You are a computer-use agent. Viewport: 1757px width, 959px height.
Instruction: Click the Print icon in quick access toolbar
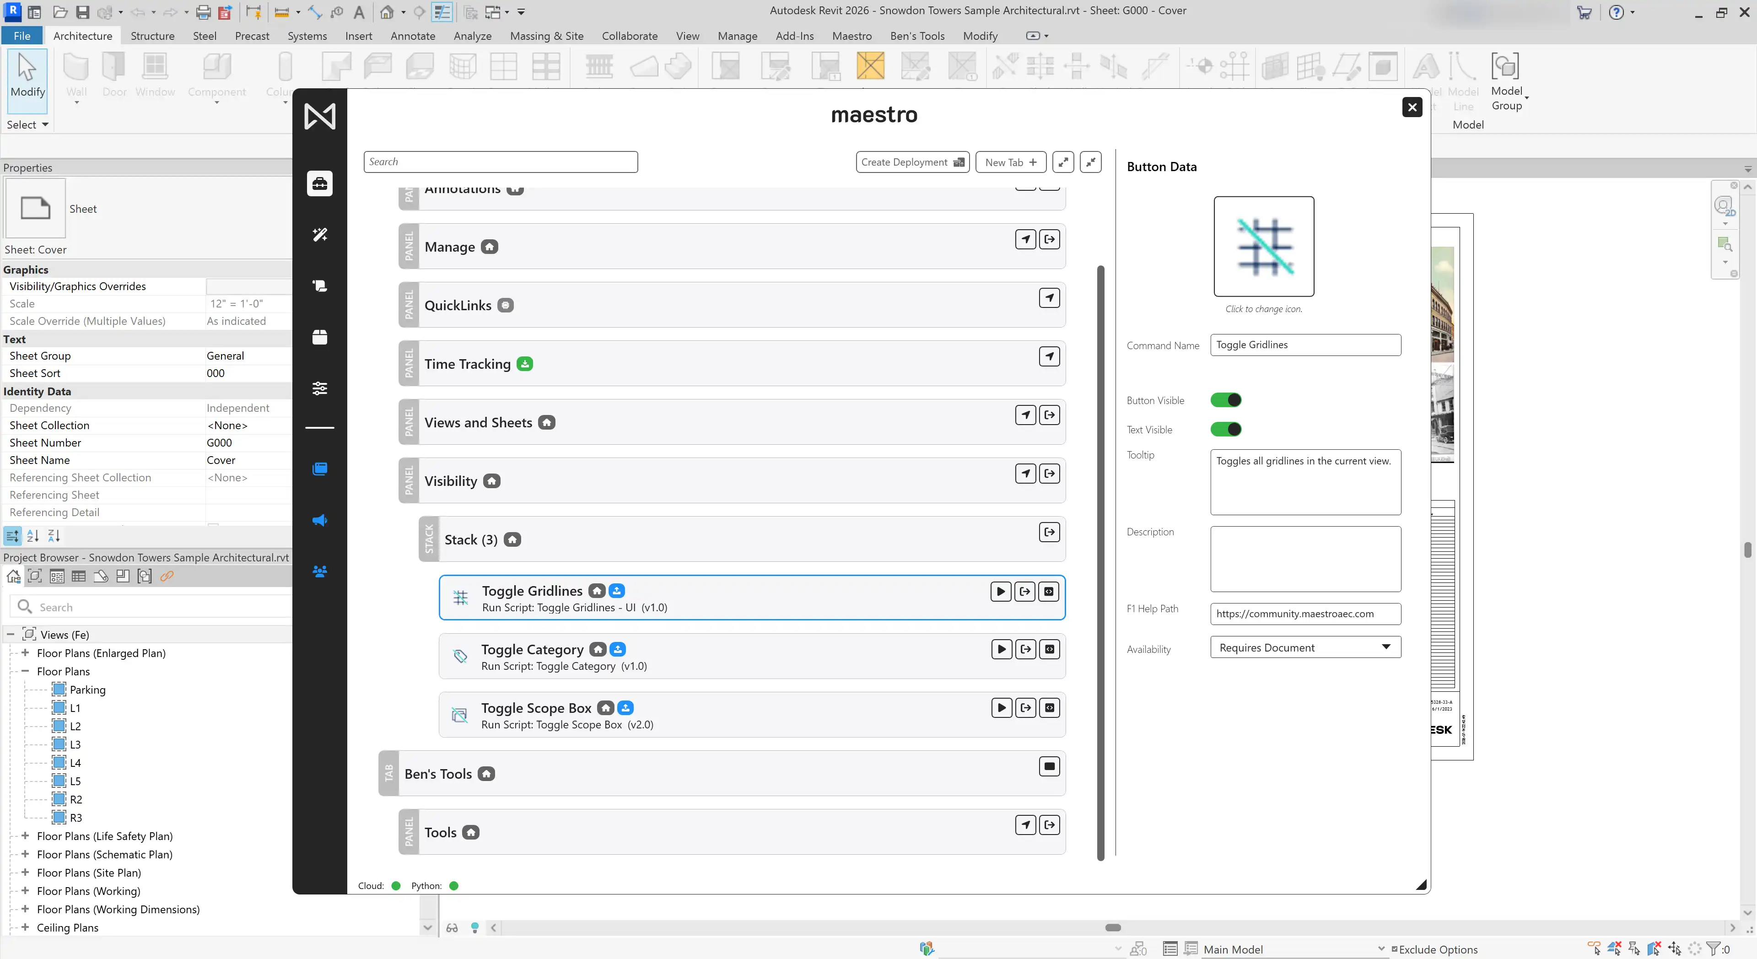(203, 11)
